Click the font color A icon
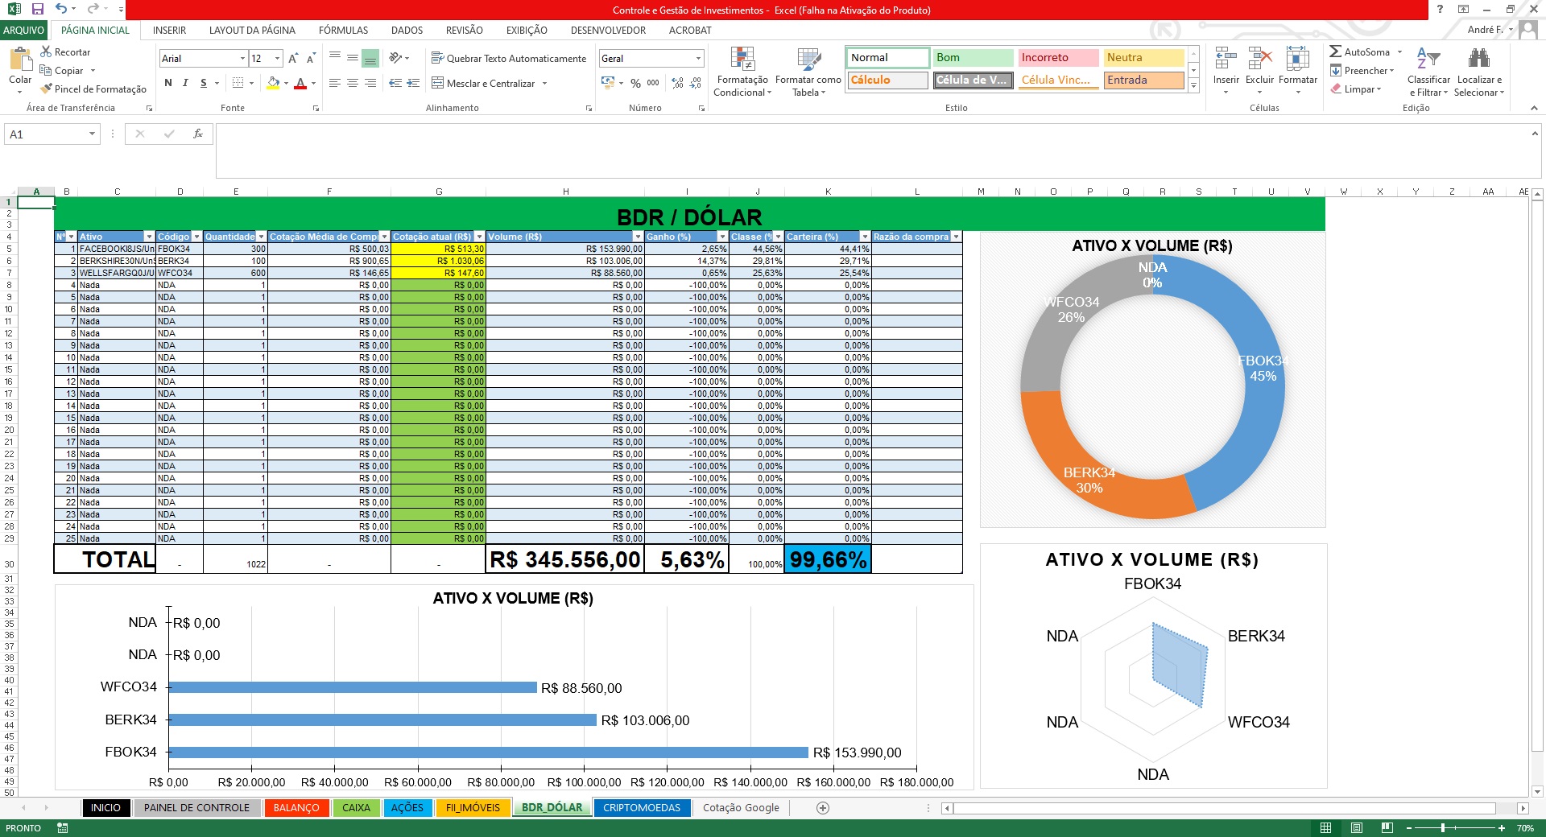This screenshot has height=837, width=1546. (x=300, y=83)
